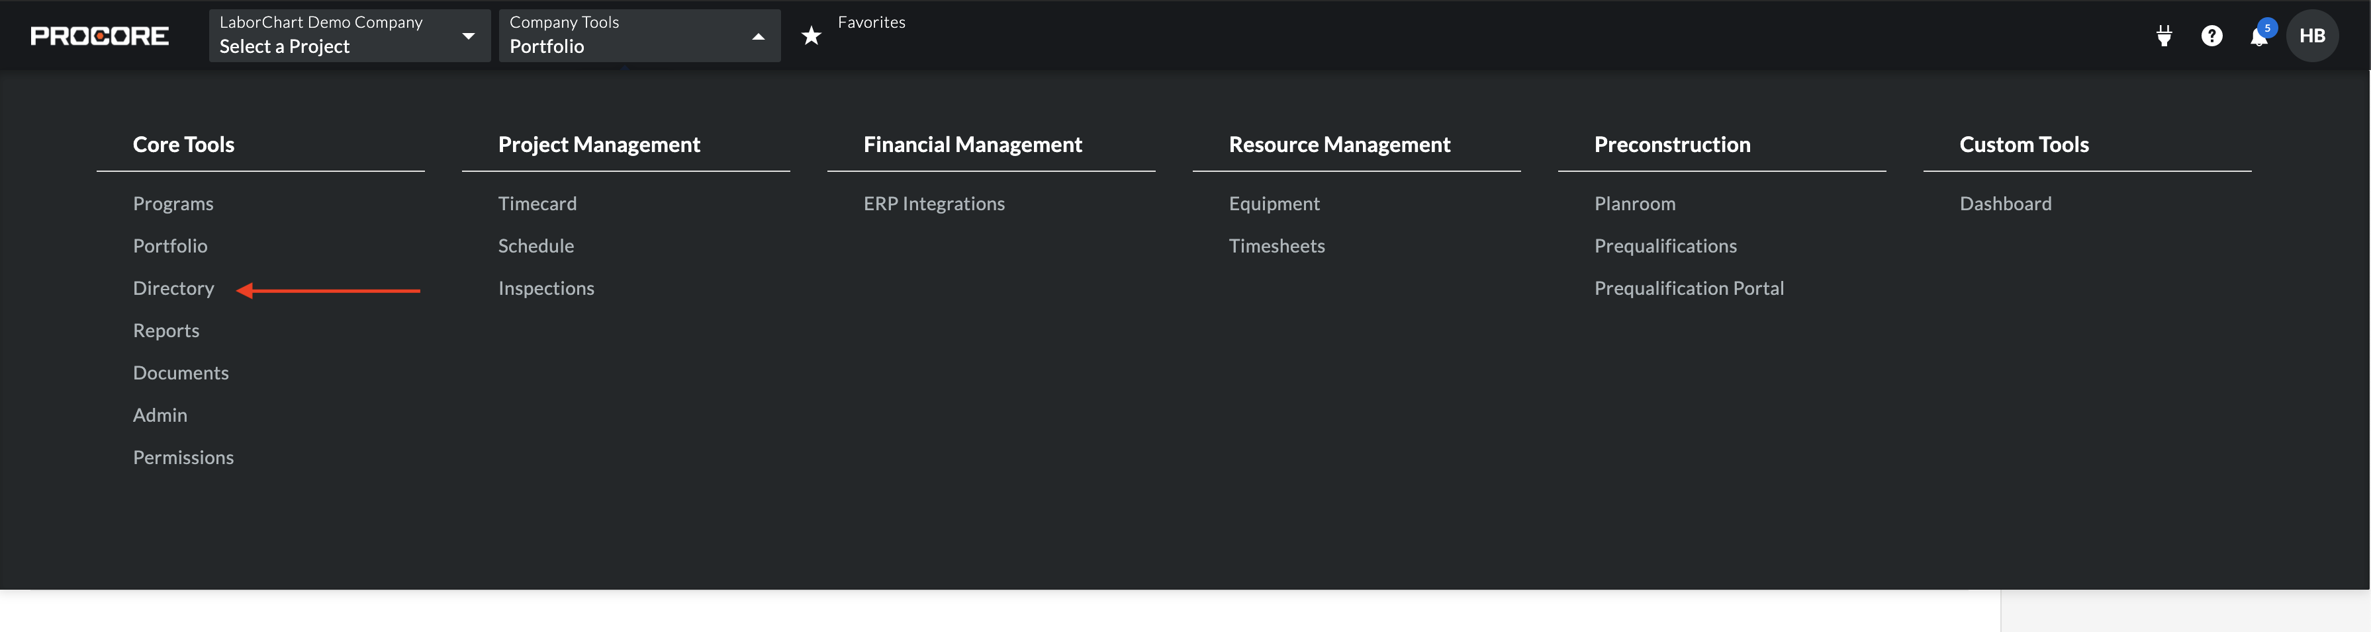2371x632 pixels.
Task: Go to Reports in Core Tools
Action: click(165, 331)
